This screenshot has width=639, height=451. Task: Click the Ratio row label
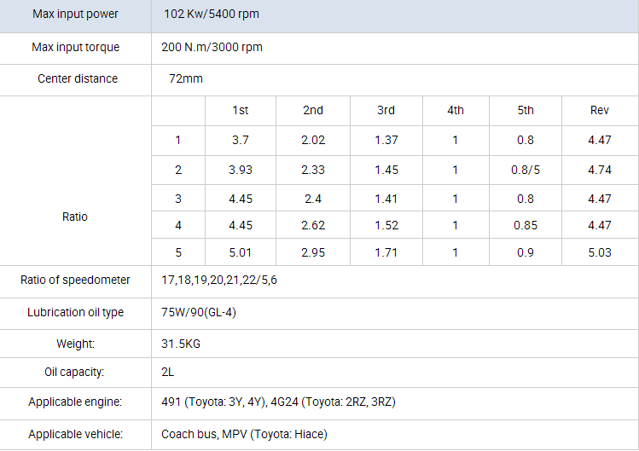(75, 217)
